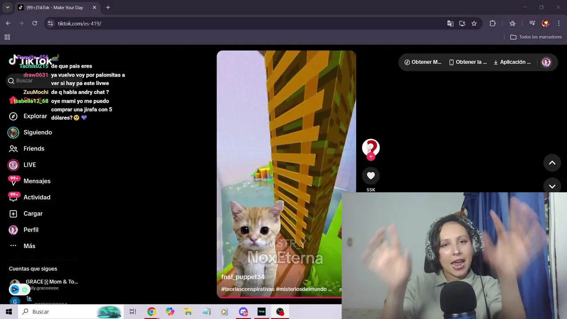Viewport: 567px width, 319px height.
Task: Follow the creator via red plus badge
Action: click(371, 156)
